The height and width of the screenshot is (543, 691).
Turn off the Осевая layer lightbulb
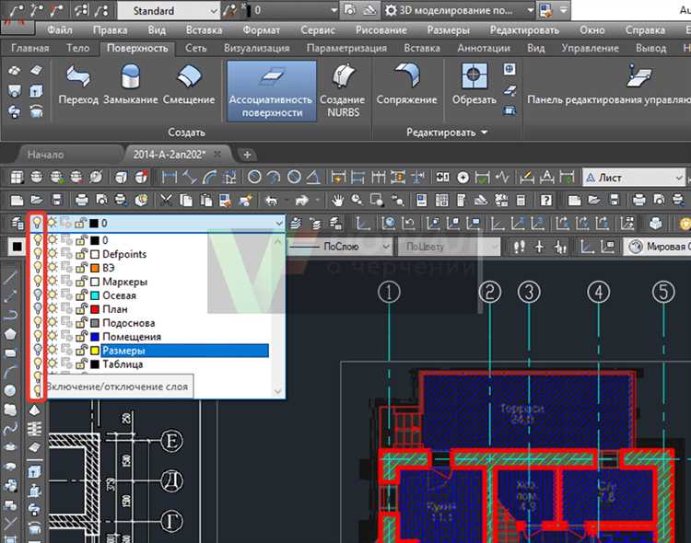[x=38, y=295]
